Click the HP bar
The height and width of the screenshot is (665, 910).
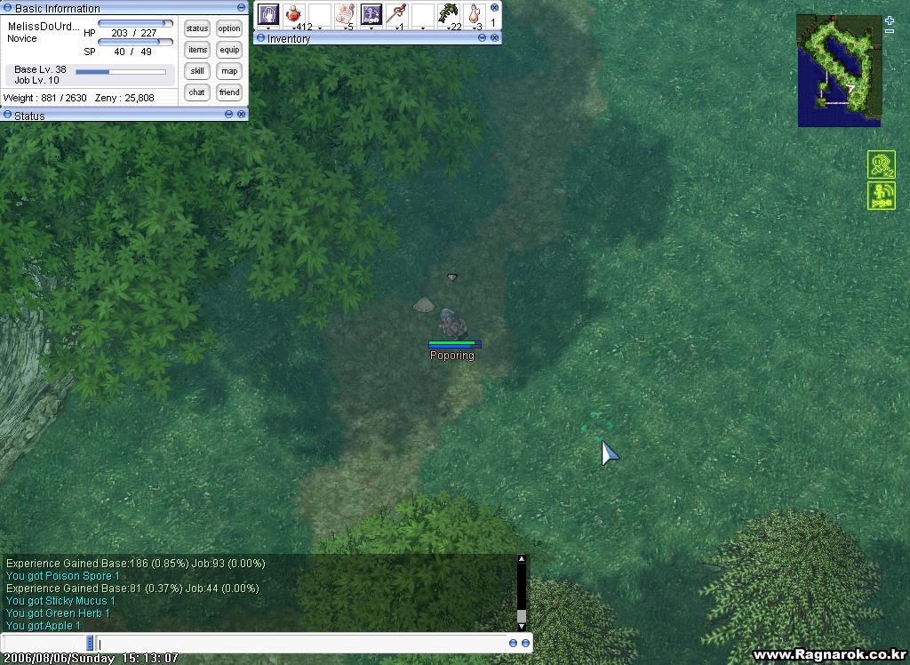pos(135,23)
